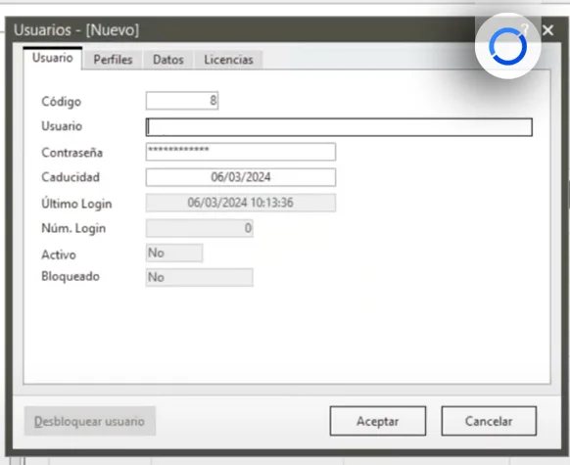Click the Contraseña password field
This screenshot has width=570, height=465.
[x=241, y=152]
